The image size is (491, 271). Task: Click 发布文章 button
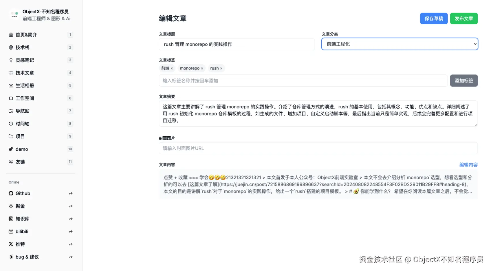[x=464, y=19]
